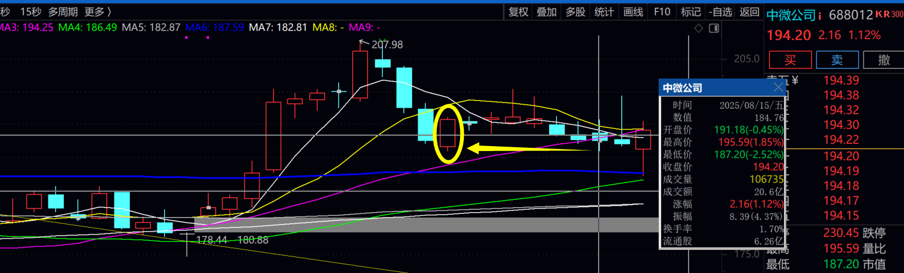Click the 撤 cancel order button
Viewport: 904px width, 273px height.
coord(884,60)
